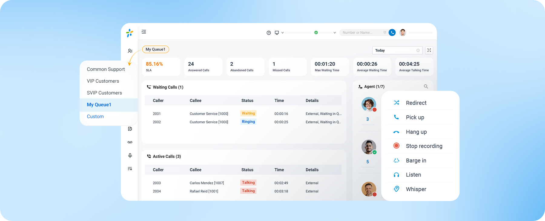This screenshot has width=545, height=221.
Task: Open the Today date range selector
Action: (397, 50)
